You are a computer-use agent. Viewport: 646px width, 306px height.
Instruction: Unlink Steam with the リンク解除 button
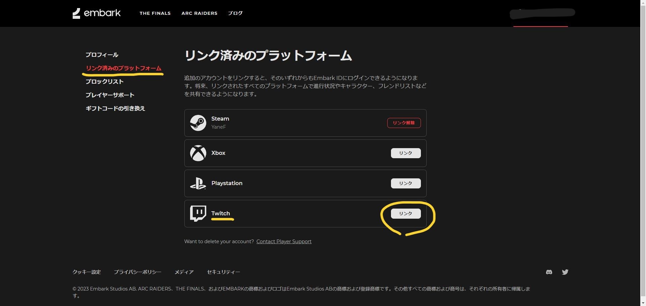pos(404,123)
